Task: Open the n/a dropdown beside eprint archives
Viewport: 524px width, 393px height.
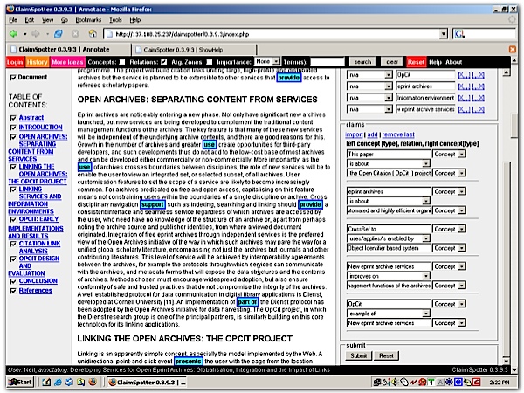Action: [369, 86]
